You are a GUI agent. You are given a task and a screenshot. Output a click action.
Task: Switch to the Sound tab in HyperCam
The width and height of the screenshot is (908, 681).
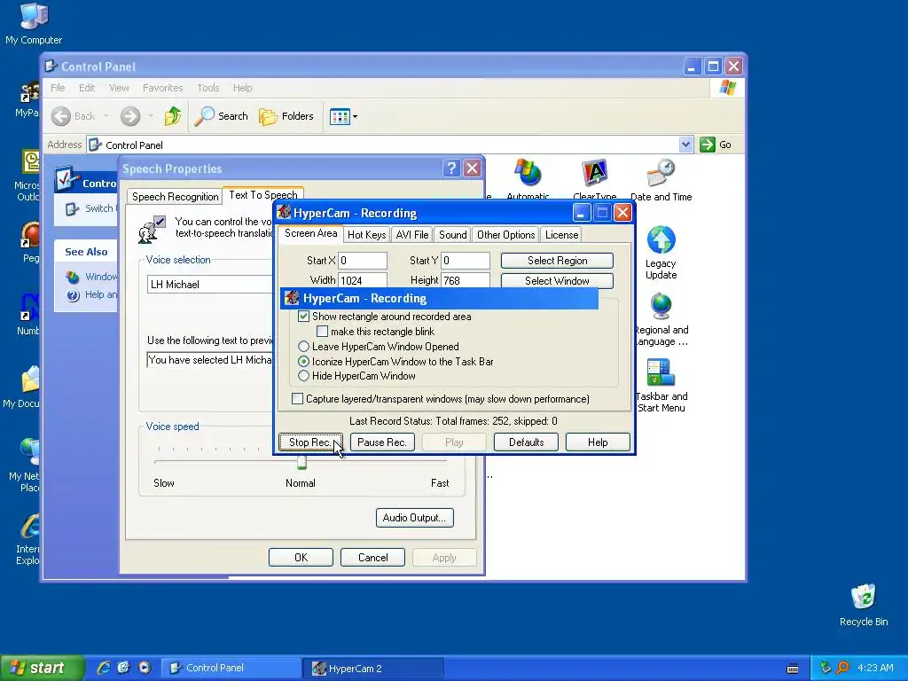(x=452, y=234)
